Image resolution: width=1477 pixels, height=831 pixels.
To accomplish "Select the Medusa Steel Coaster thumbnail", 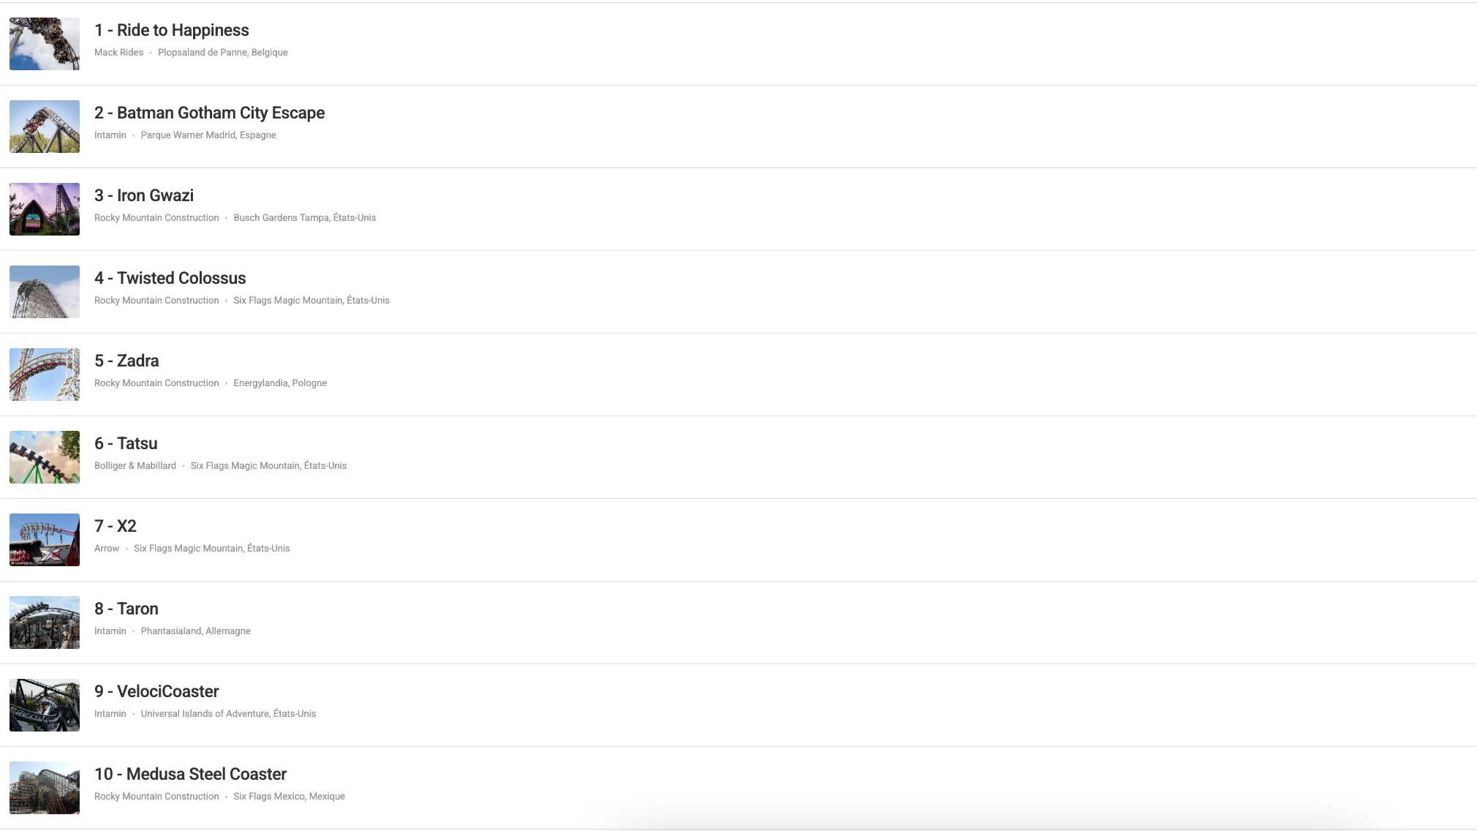I will point(45,788).
